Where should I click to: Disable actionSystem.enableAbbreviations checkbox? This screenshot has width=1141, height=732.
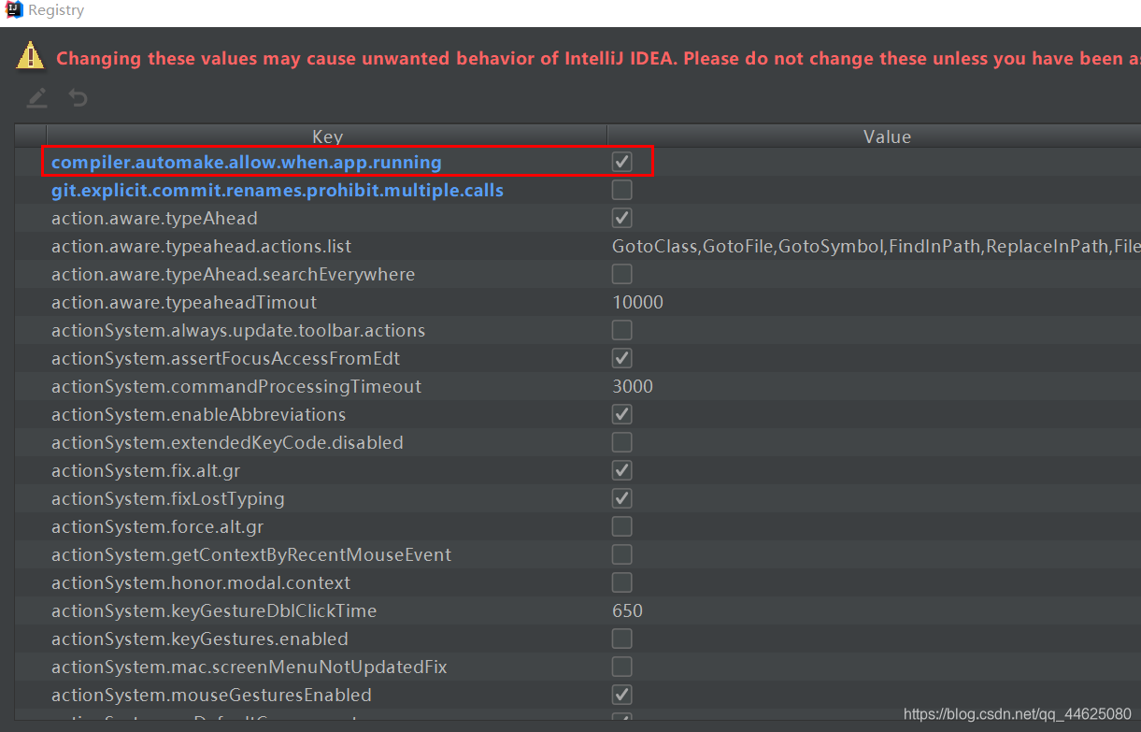point(621,414)
